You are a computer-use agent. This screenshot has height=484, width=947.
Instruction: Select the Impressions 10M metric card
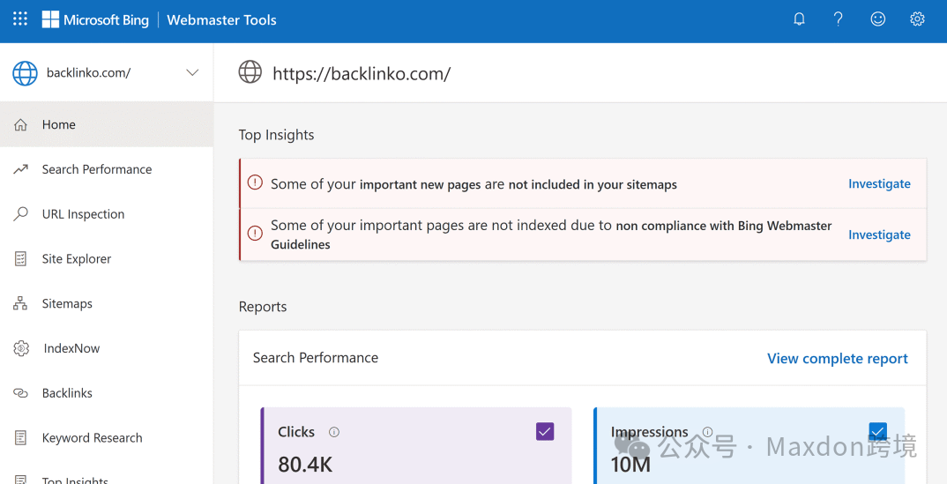coord(749,445)
